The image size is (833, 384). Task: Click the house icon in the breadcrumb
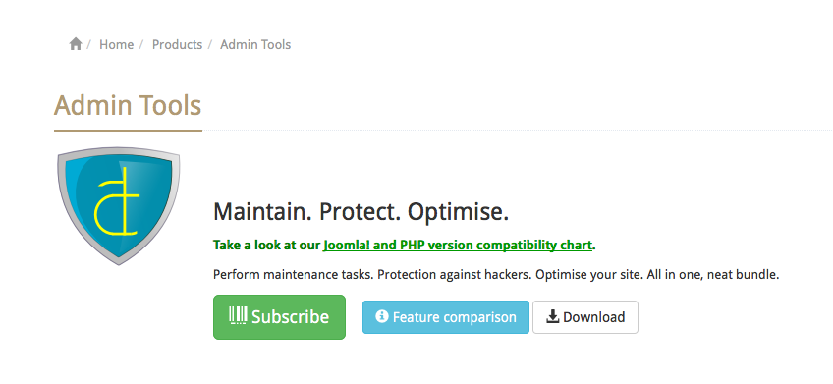coord(76,44)
